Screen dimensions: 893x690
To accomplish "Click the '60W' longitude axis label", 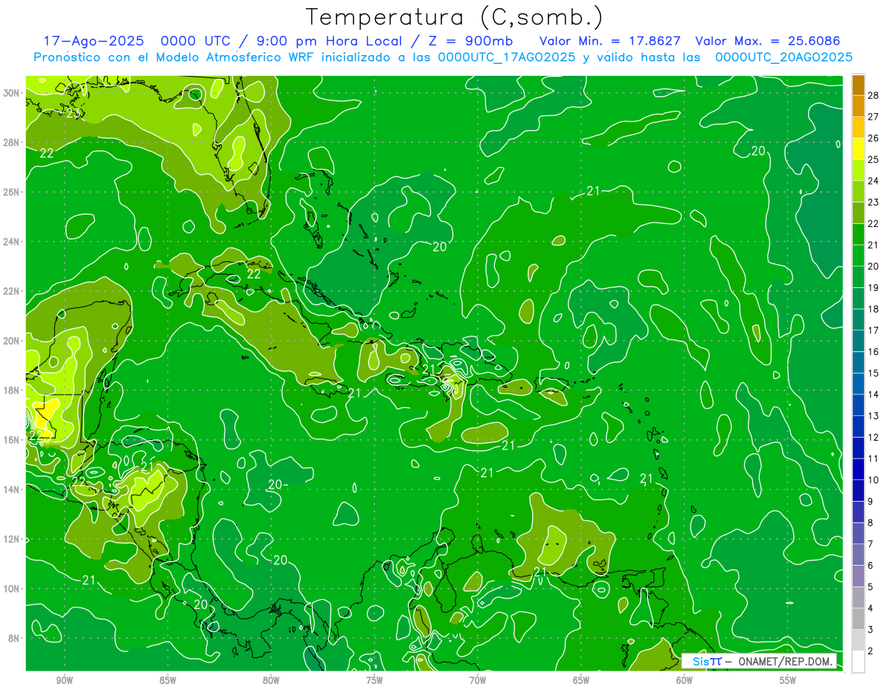I will click(x=685, y=680).
